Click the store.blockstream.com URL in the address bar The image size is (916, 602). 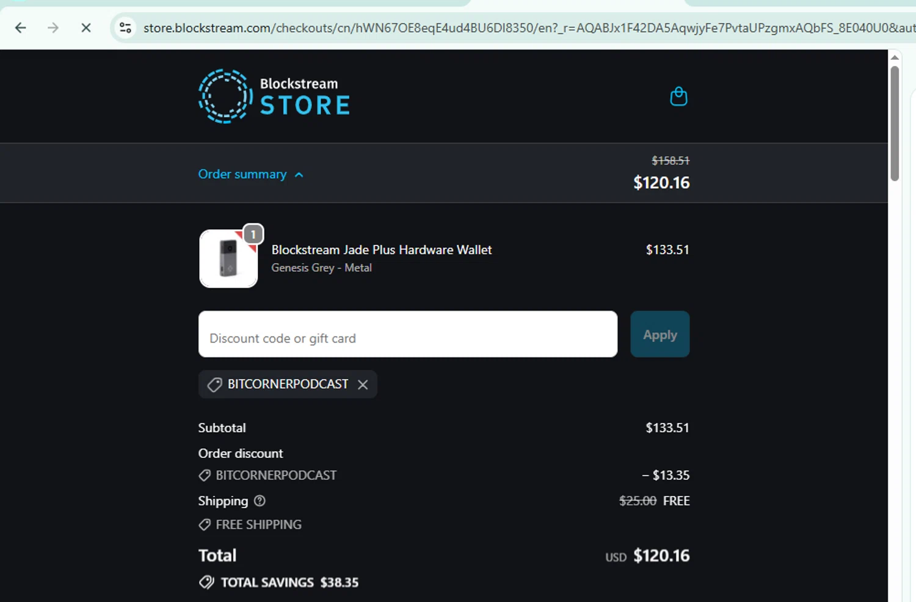coord(529,27)
